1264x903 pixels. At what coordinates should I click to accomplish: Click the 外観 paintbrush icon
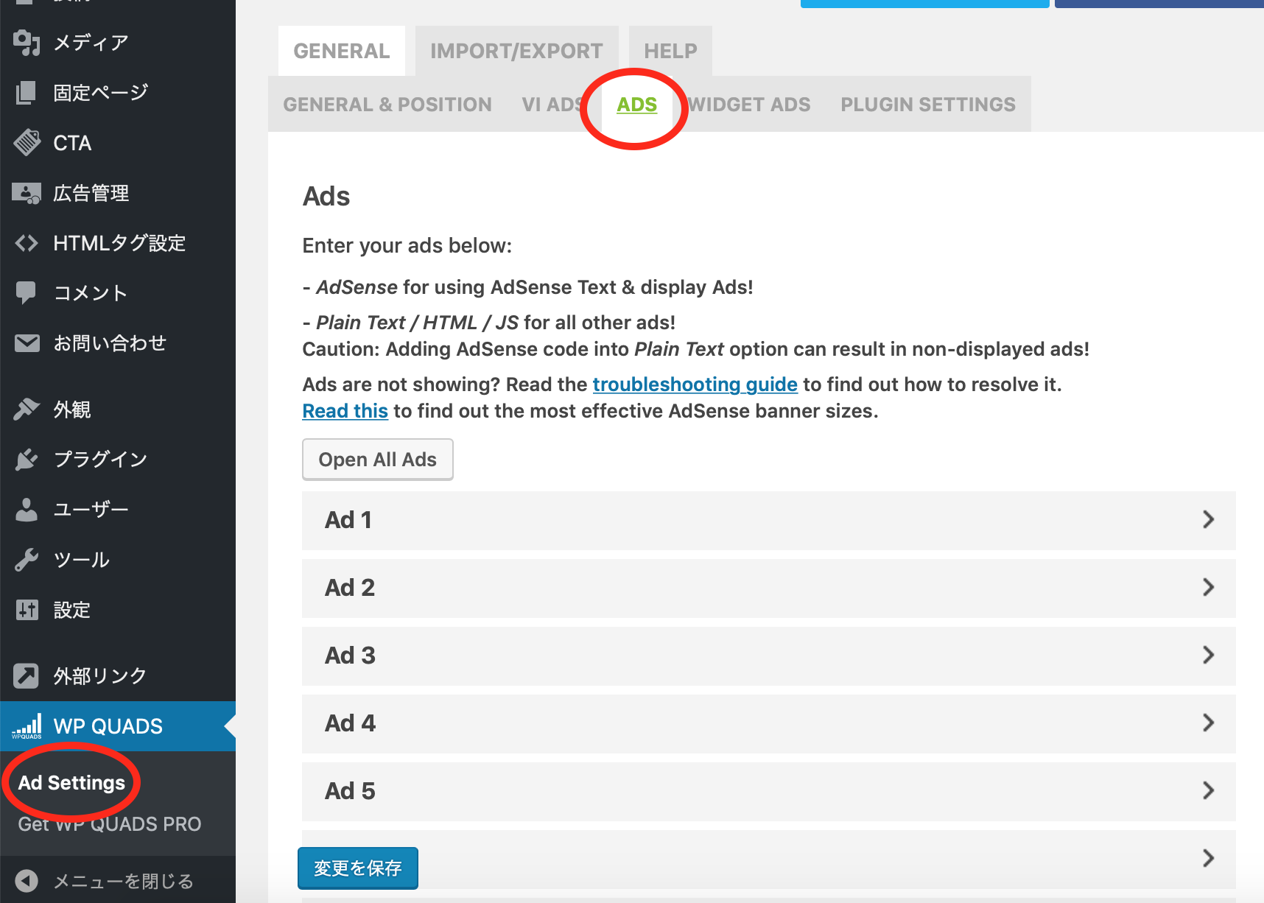[27, 409]
